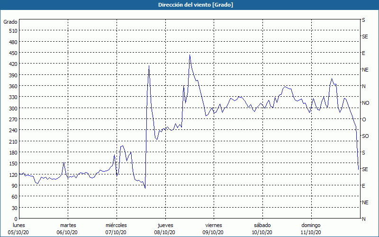Select the 300 degree axis label
The width and height of the screenshot is (379, 237).
[x=14, y=109]
